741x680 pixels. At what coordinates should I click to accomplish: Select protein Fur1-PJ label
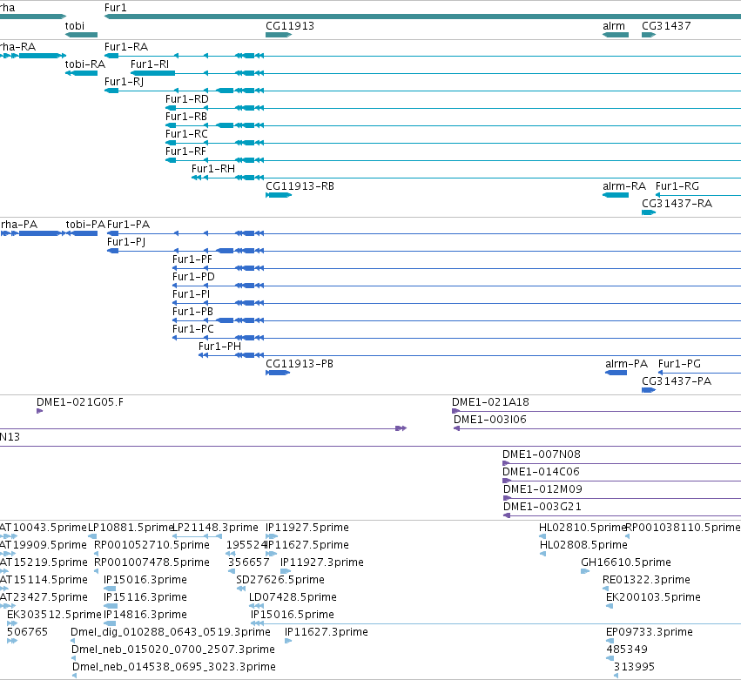tap(125, 242)
